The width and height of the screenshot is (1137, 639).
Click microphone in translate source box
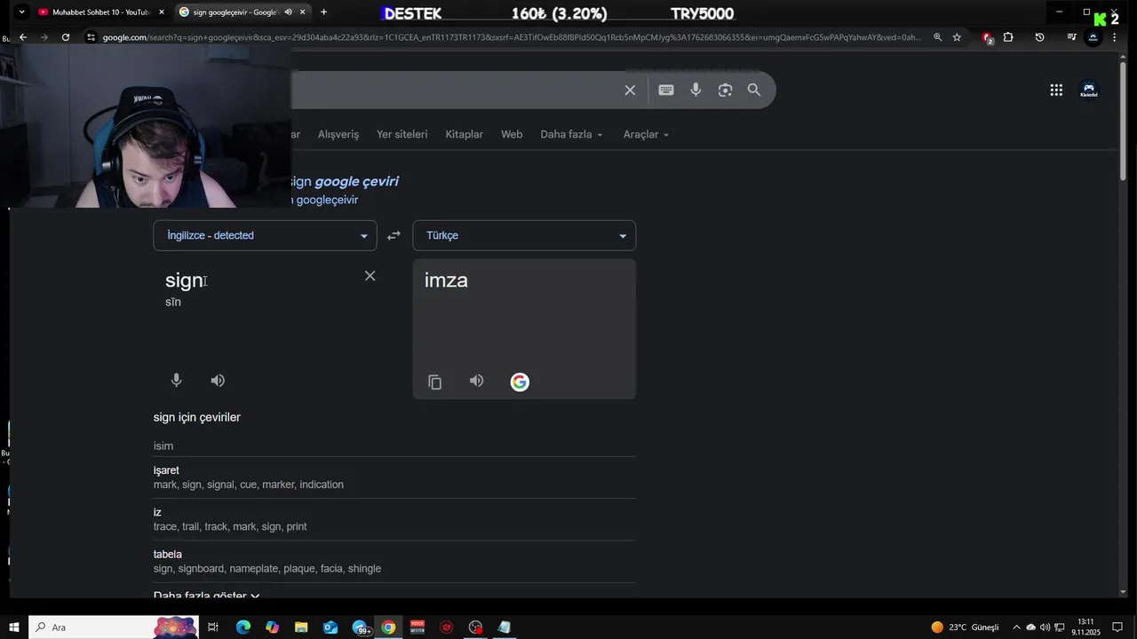coord(176,380)
